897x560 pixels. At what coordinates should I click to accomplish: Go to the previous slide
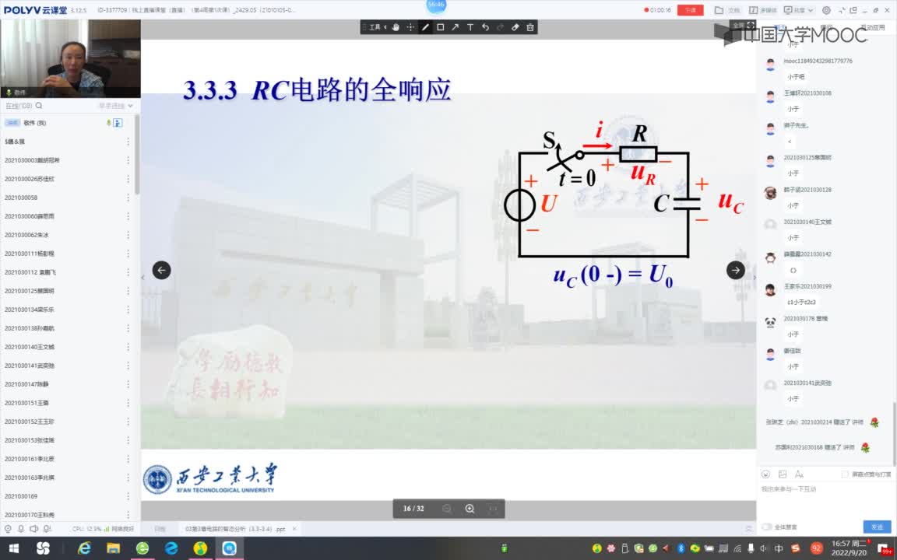(161, 271)
